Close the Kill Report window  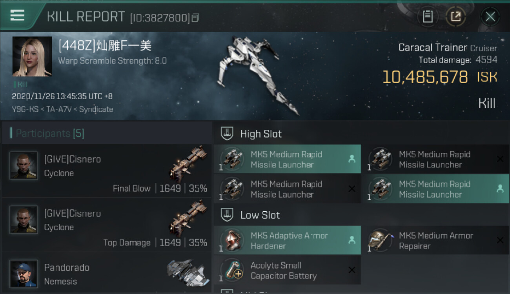coord(490,16)
